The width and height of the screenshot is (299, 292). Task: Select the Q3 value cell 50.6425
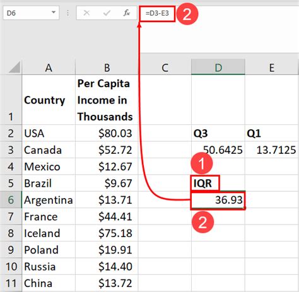pos(218,150)
